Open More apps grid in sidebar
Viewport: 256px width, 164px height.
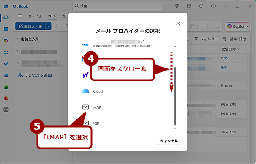6,109
